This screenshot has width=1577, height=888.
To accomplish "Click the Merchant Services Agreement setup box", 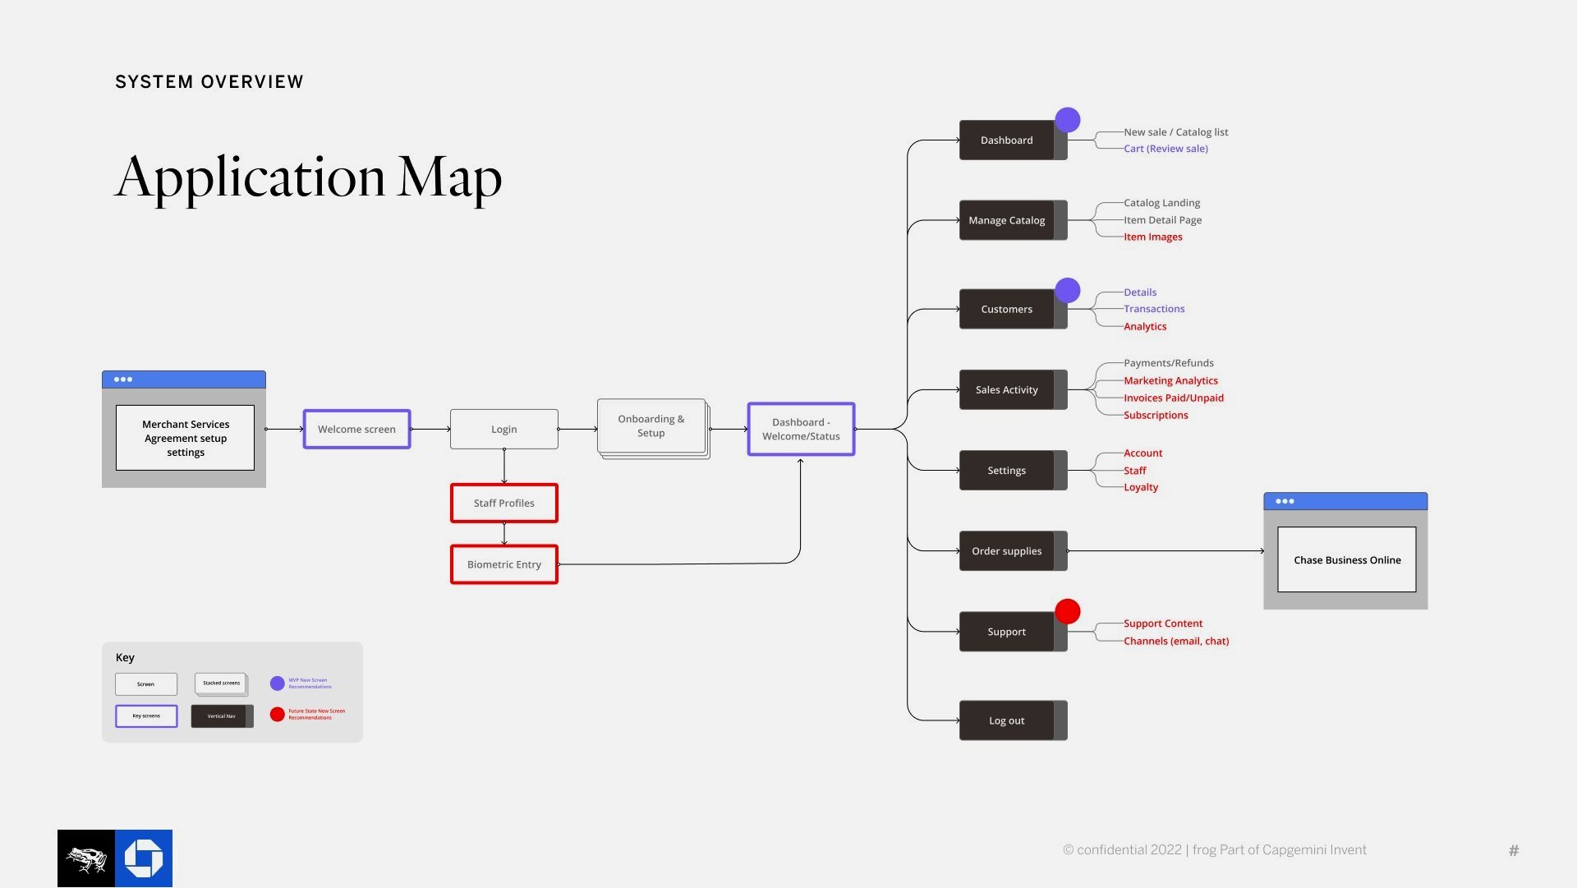I will click(186, 438).
